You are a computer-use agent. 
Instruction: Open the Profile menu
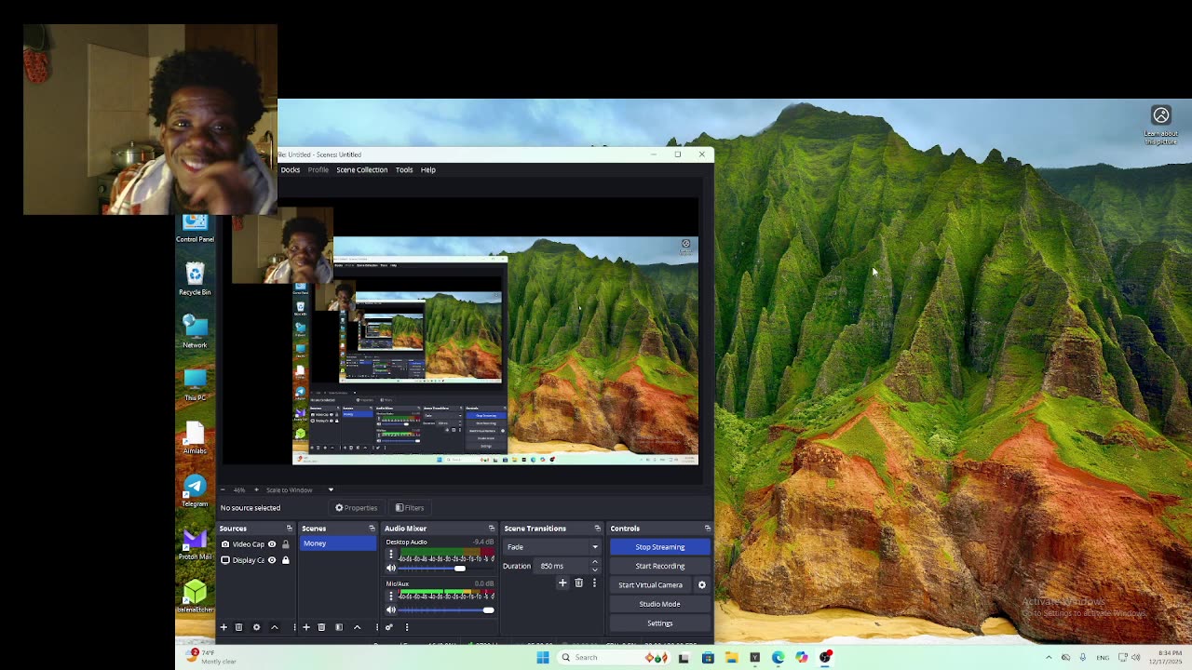318,169
